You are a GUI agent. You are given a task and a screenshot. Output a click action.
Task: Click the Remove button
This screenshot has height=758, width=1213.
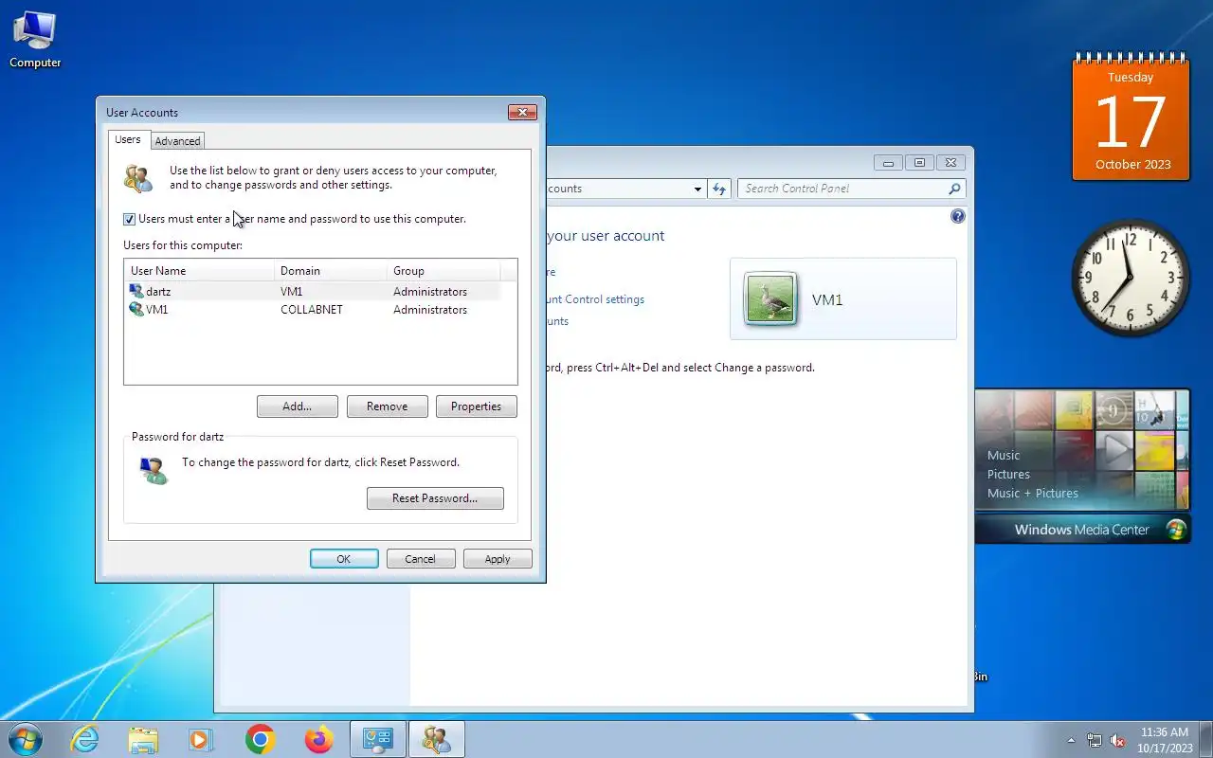(387, 406)
